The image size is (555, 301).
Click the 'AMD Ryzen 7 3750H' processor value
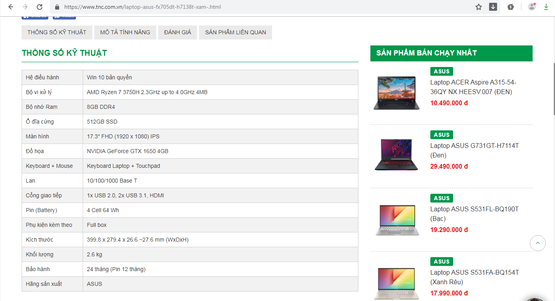point(147,92)
